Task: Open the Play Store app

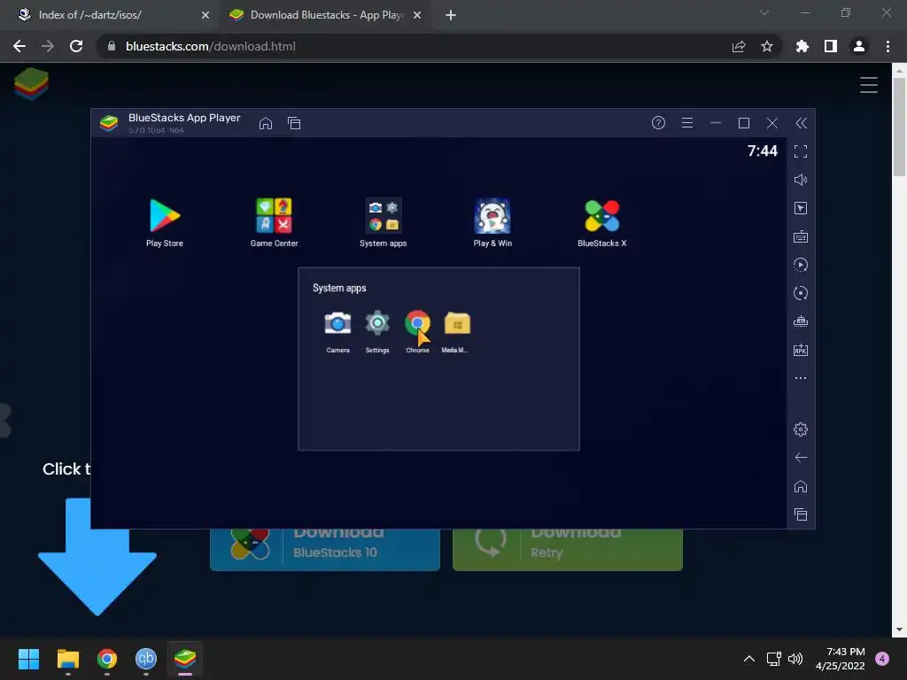Action: point(164,222)
